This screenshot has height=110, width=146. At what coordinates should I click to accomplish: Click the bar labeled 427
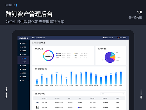(x=37, y=82)
